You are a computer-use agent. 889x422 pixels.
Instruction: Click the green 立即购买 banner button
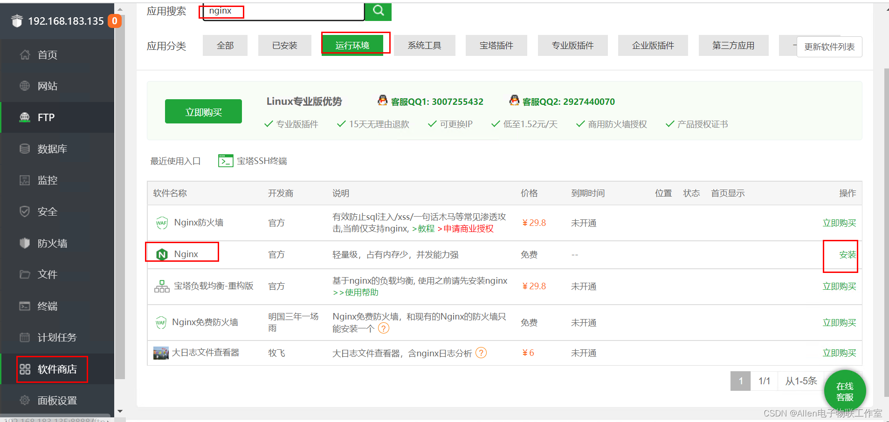[203, 112]
